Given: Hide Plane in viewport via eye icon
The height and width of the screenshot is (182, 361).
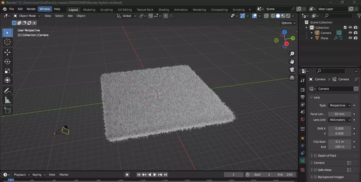Looking at the screenshot, I should (x=350, y=38).
